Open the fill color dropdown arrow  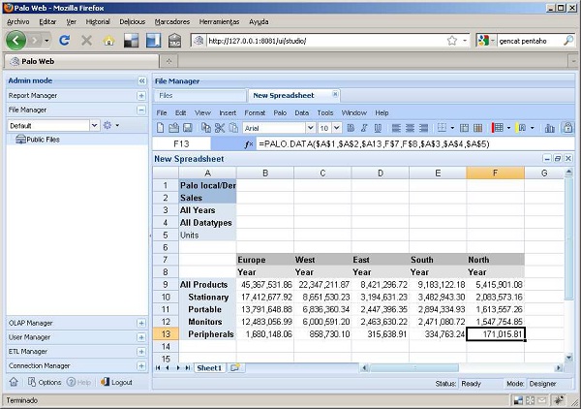tap(508, 128)
